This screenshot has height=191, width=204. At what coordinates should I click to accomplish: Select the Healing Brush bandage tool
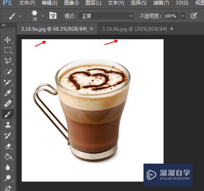coord(8,103)
